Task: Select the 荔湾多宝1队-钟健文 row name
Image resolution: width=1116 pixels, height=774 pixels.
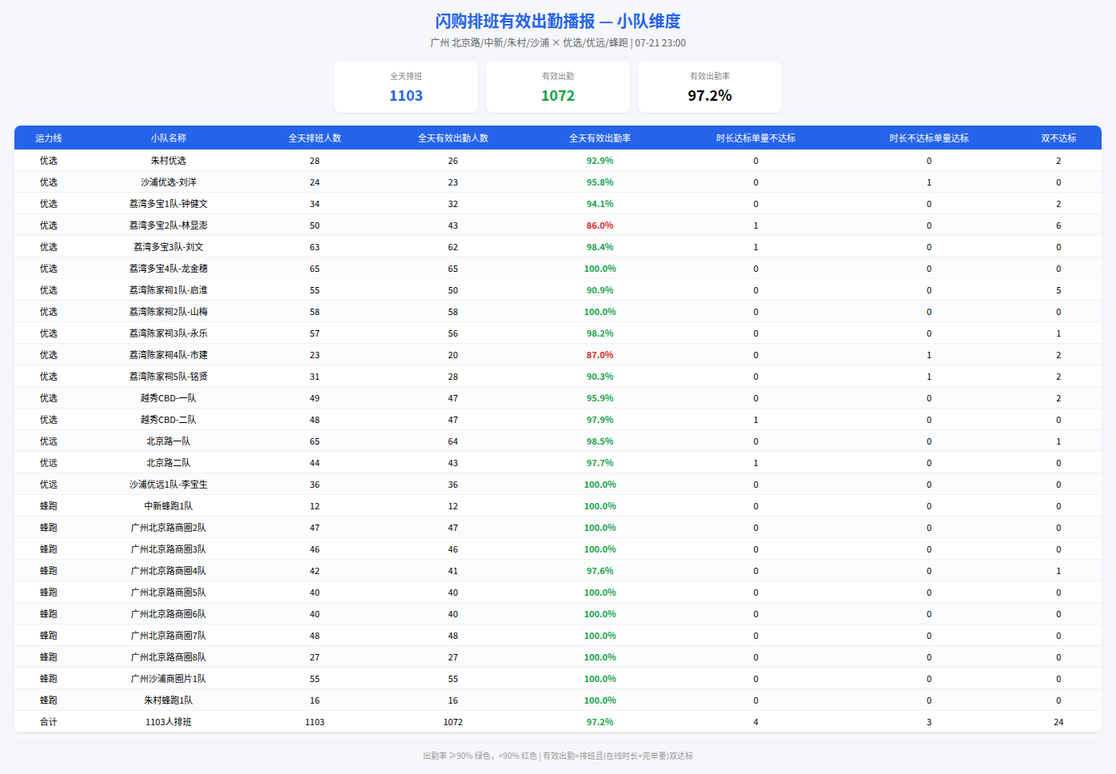Action: (169, 204)
